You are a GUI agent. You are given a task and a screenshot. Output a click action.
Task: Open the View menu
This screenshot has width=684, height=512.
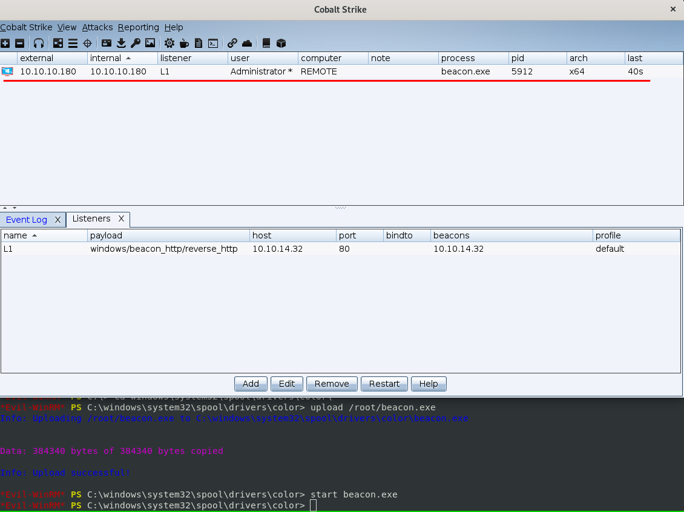click(67, 27)
